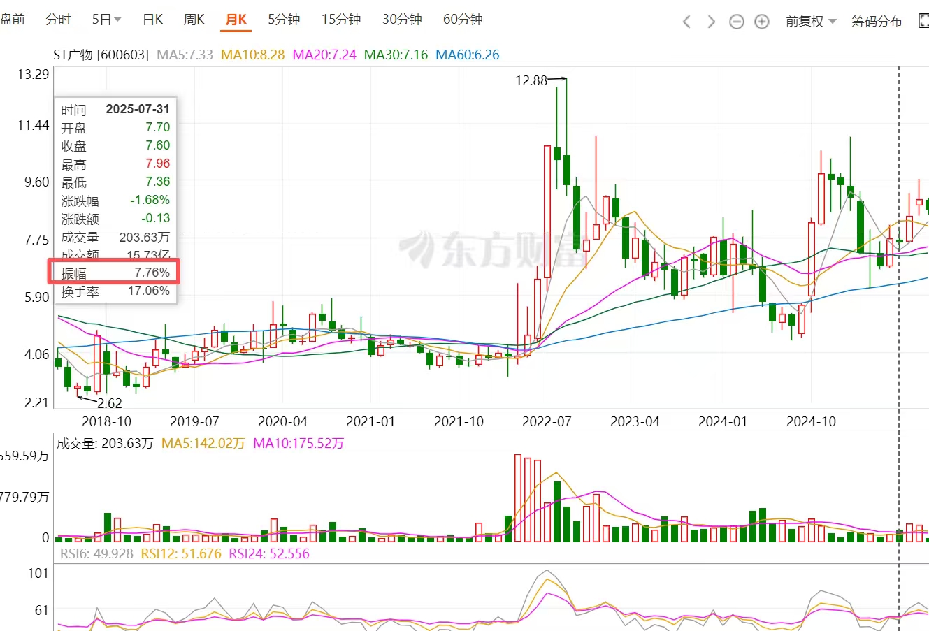Click RSI12: 51.676 label
This screenshot has height=631, width=929.
181,553
